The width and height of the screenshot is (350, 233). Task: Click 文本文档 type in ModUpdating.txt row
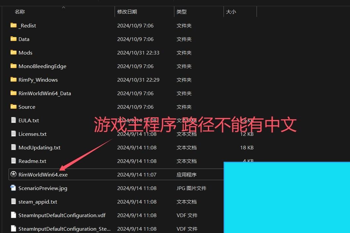186,148
